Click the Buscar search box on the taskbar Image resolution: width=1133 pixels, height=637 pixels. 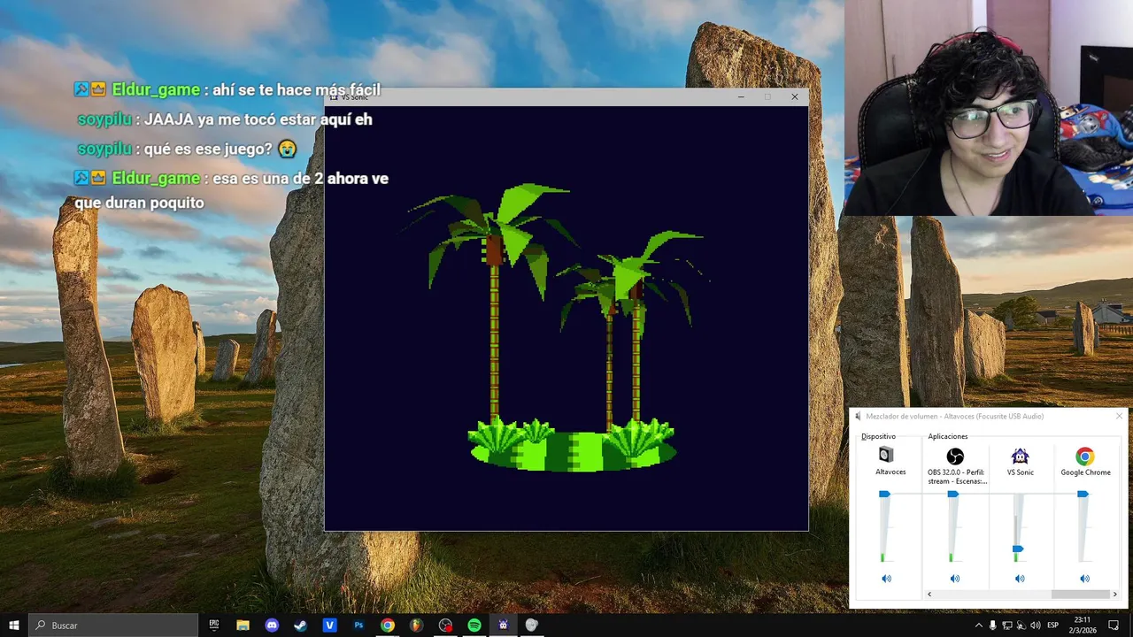point(113,625)
